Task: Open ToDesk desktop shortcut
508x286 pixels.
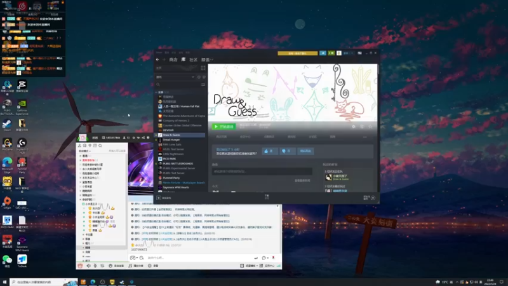Action: pos(22,261)
